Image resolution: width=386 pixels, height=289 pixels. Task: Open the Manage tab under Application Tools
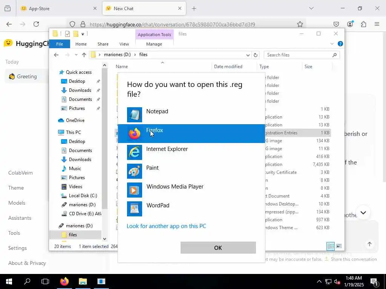point(154,44)
